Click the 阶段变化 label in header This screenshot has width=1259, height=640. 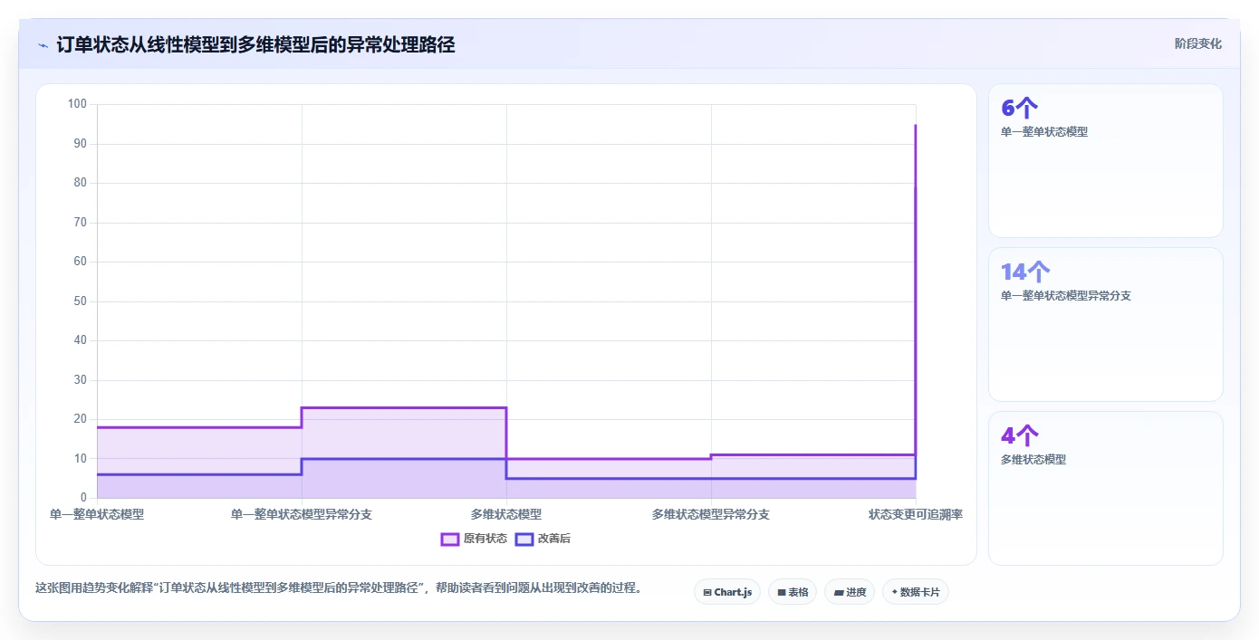pos(1197,43)
